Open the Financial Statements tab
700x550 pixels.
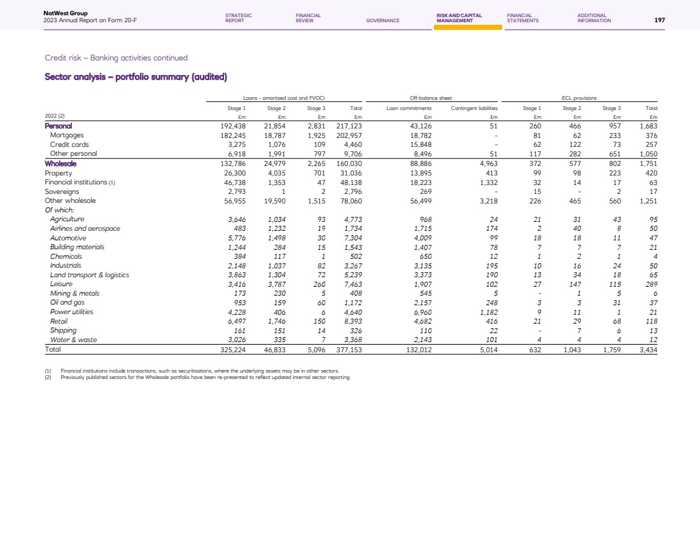coord(522,18)
